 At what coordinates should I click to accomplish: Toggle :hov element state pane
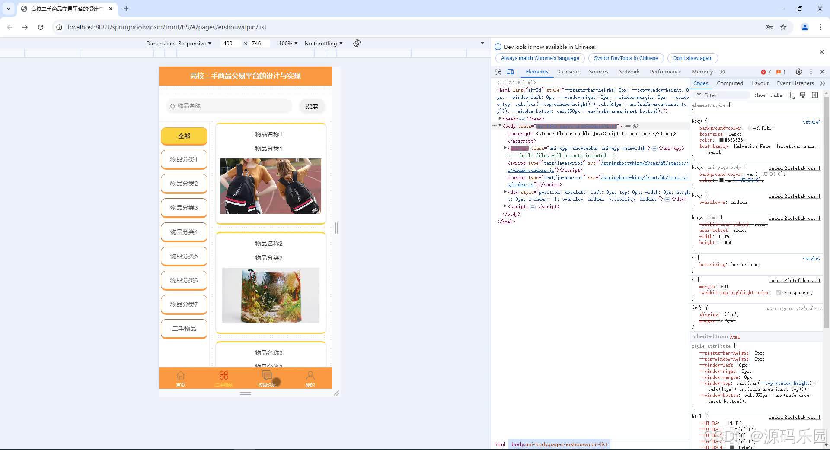(x=760, y=95)
